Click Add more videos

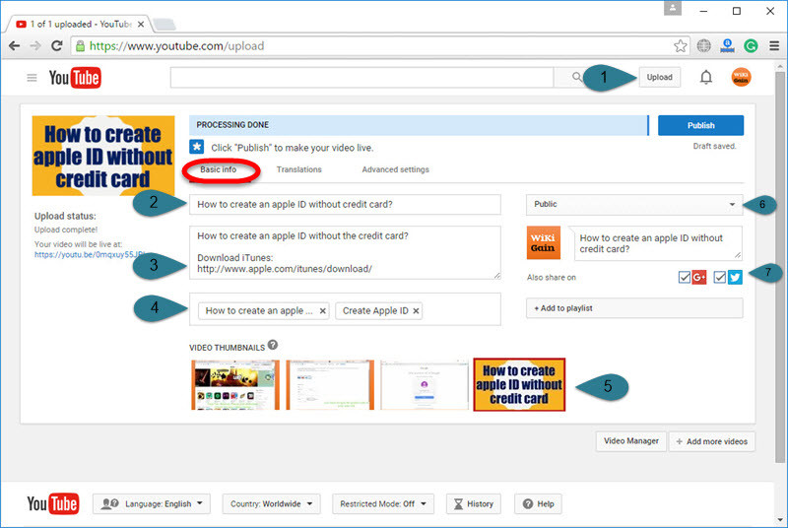click(x=711, y=441)
